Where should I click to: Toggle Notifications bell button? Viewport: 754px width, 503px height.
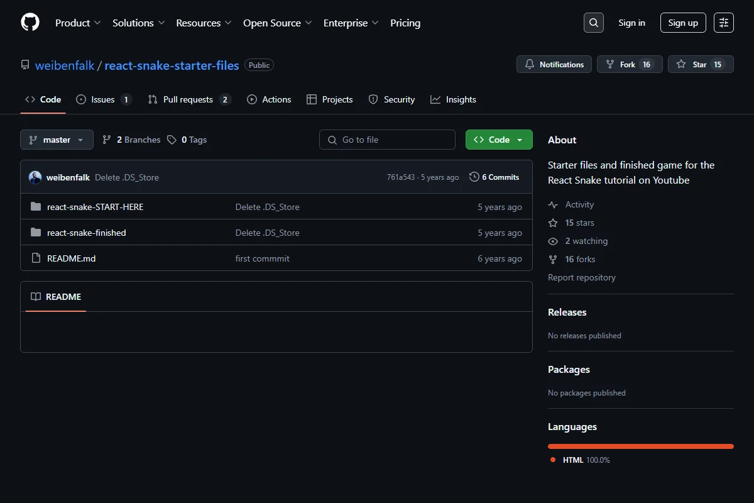click(554, 64)
